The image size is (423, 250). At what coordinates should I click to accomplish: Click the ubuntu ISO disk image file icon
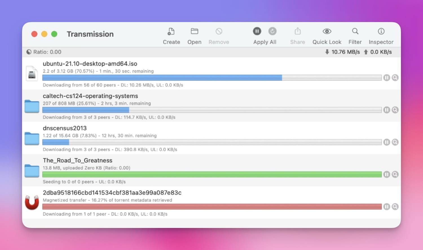(32, 73)
